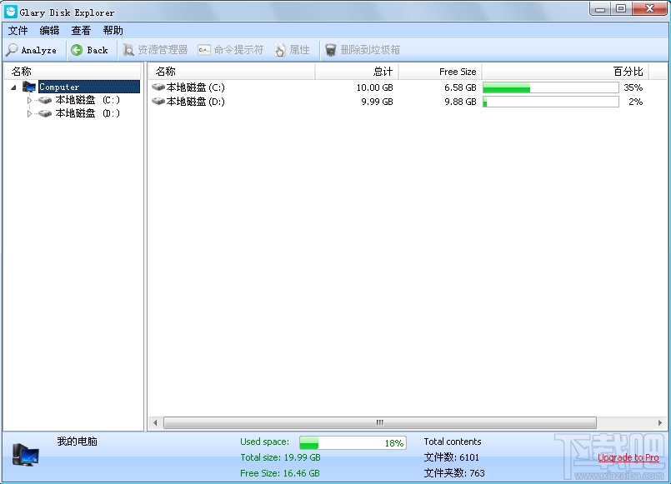This screenshot has height=484, width=671.
Task: Click the 10.00 GB total value
Action: [x=374, y=87]
